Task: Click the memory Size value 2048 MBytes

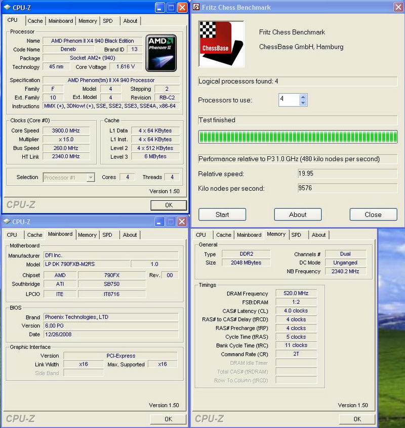Action: [246, 263]
